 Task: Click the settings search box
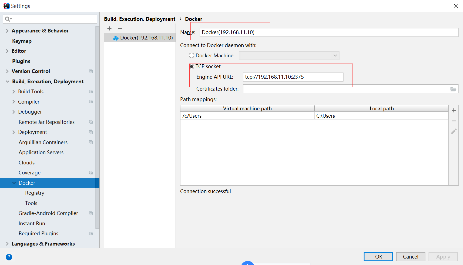50,19
